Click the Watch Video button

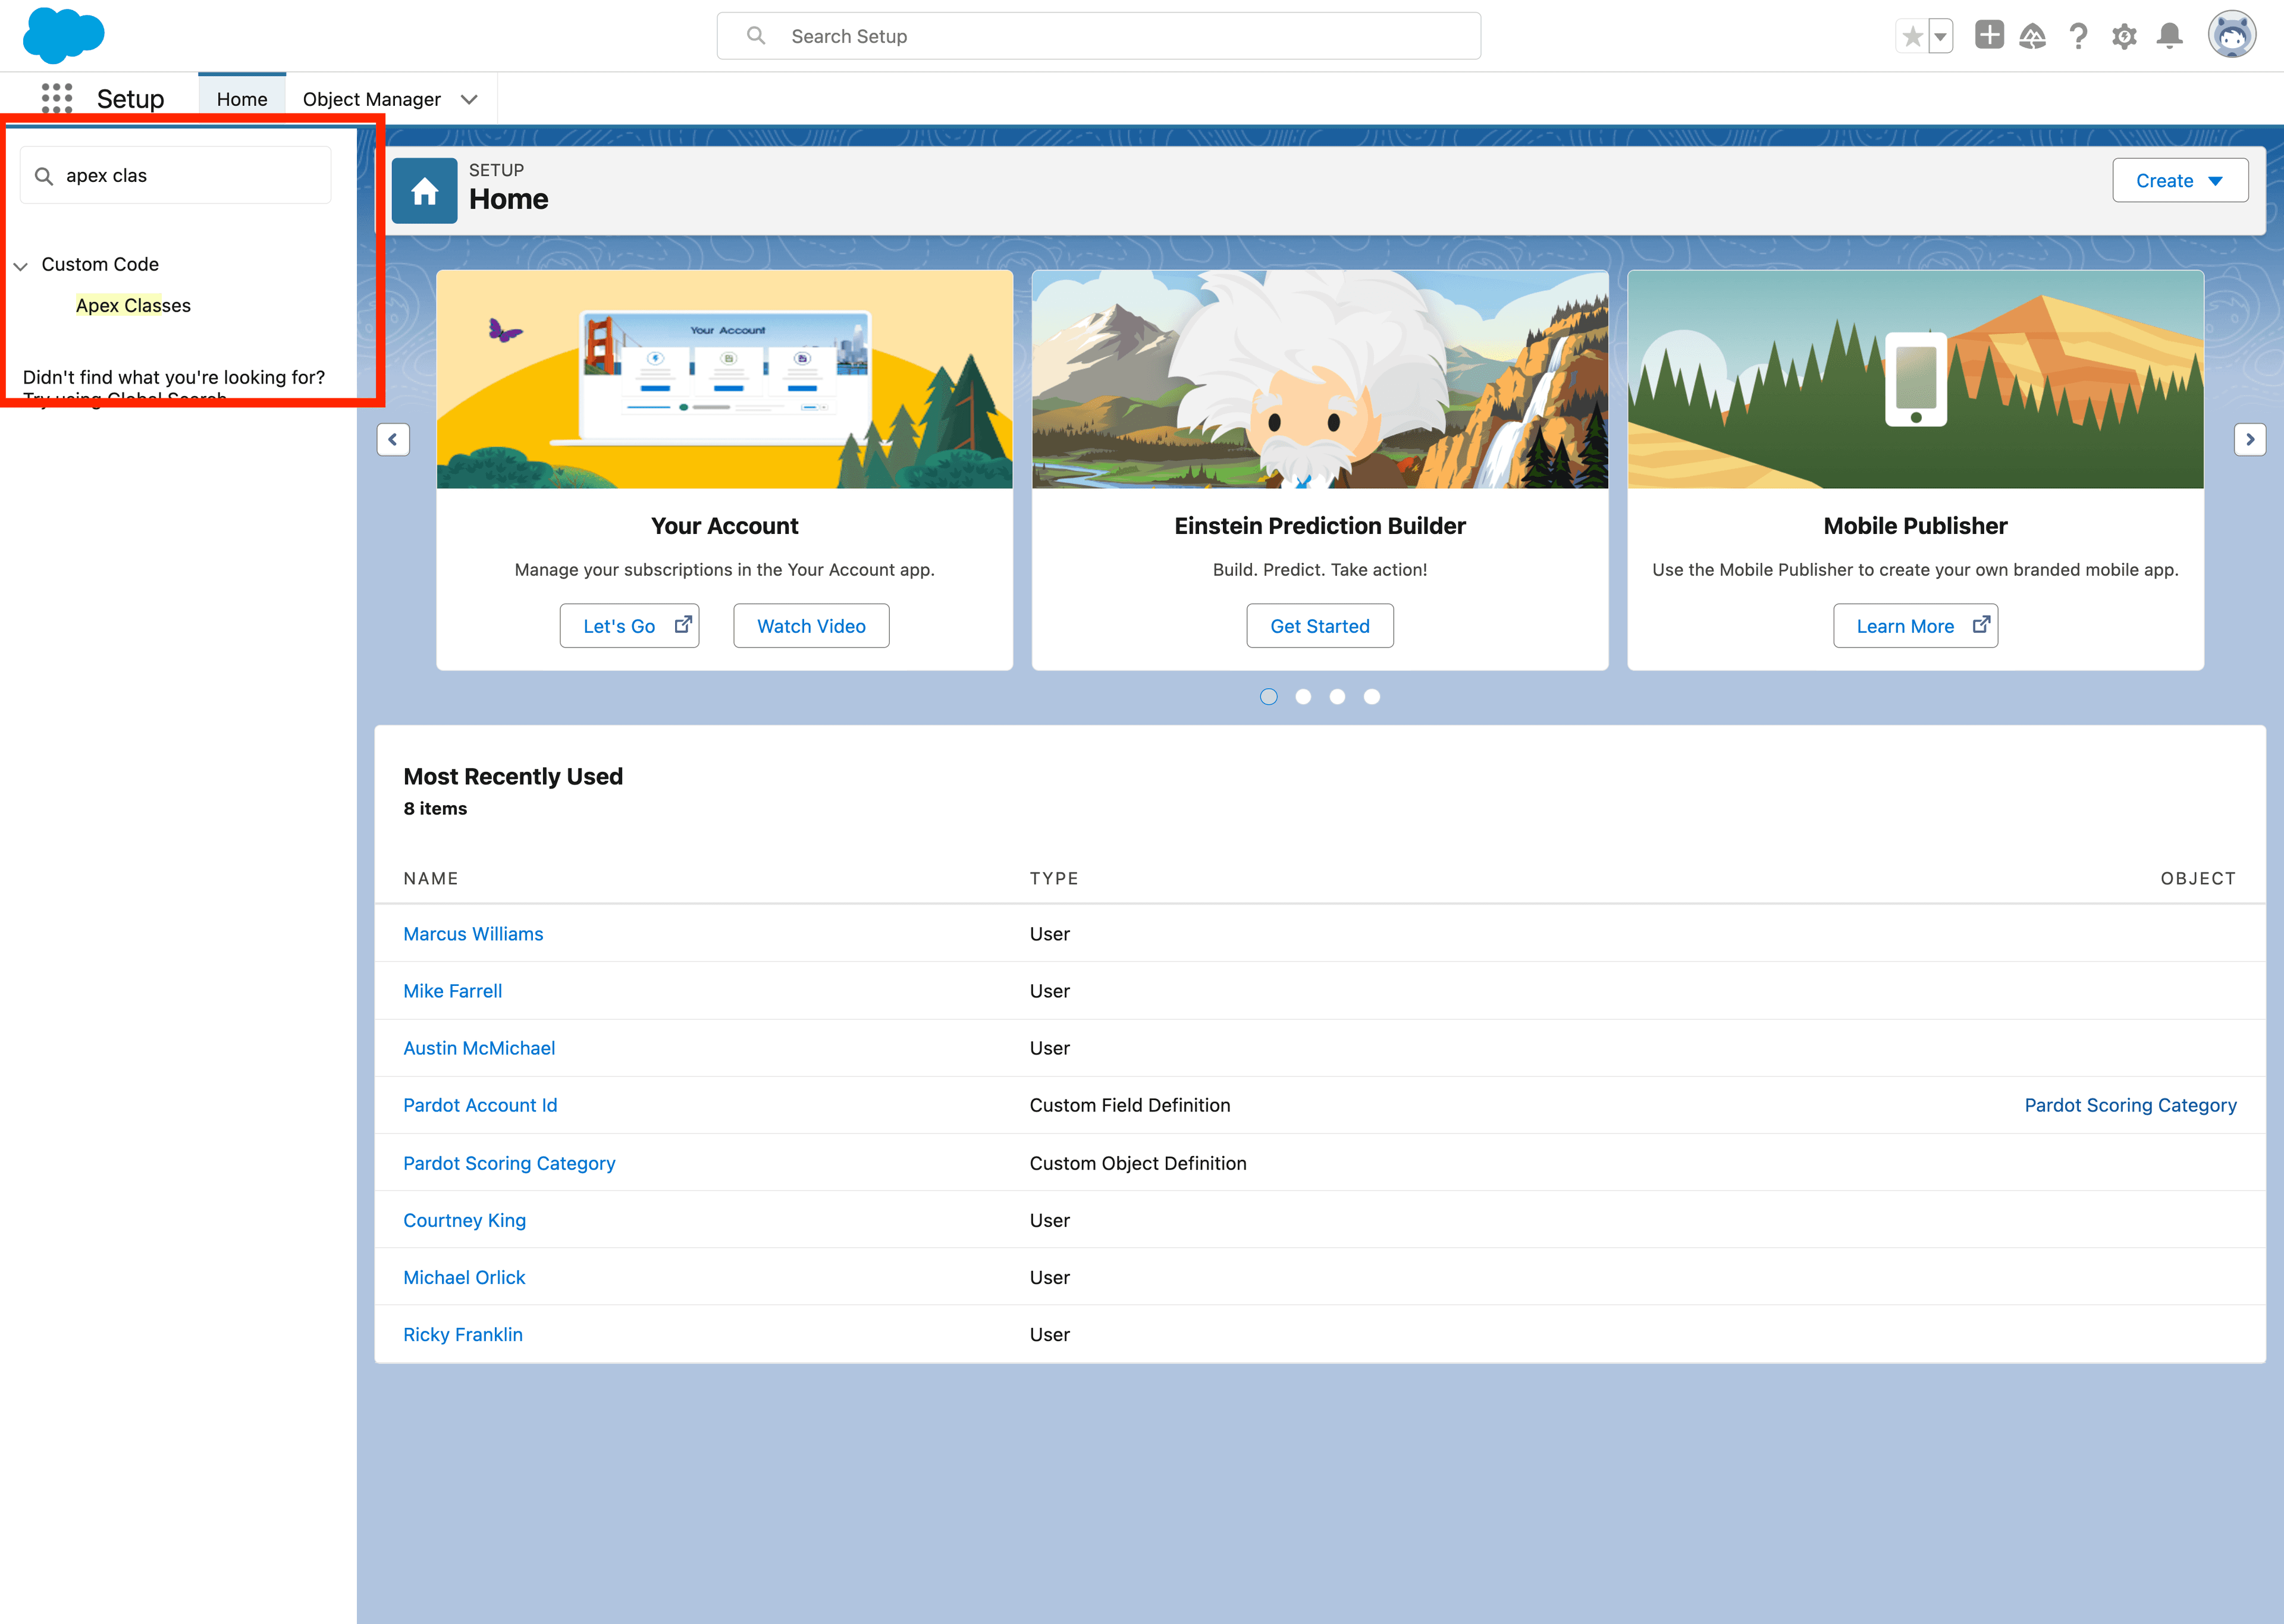[x=811, y=625]
